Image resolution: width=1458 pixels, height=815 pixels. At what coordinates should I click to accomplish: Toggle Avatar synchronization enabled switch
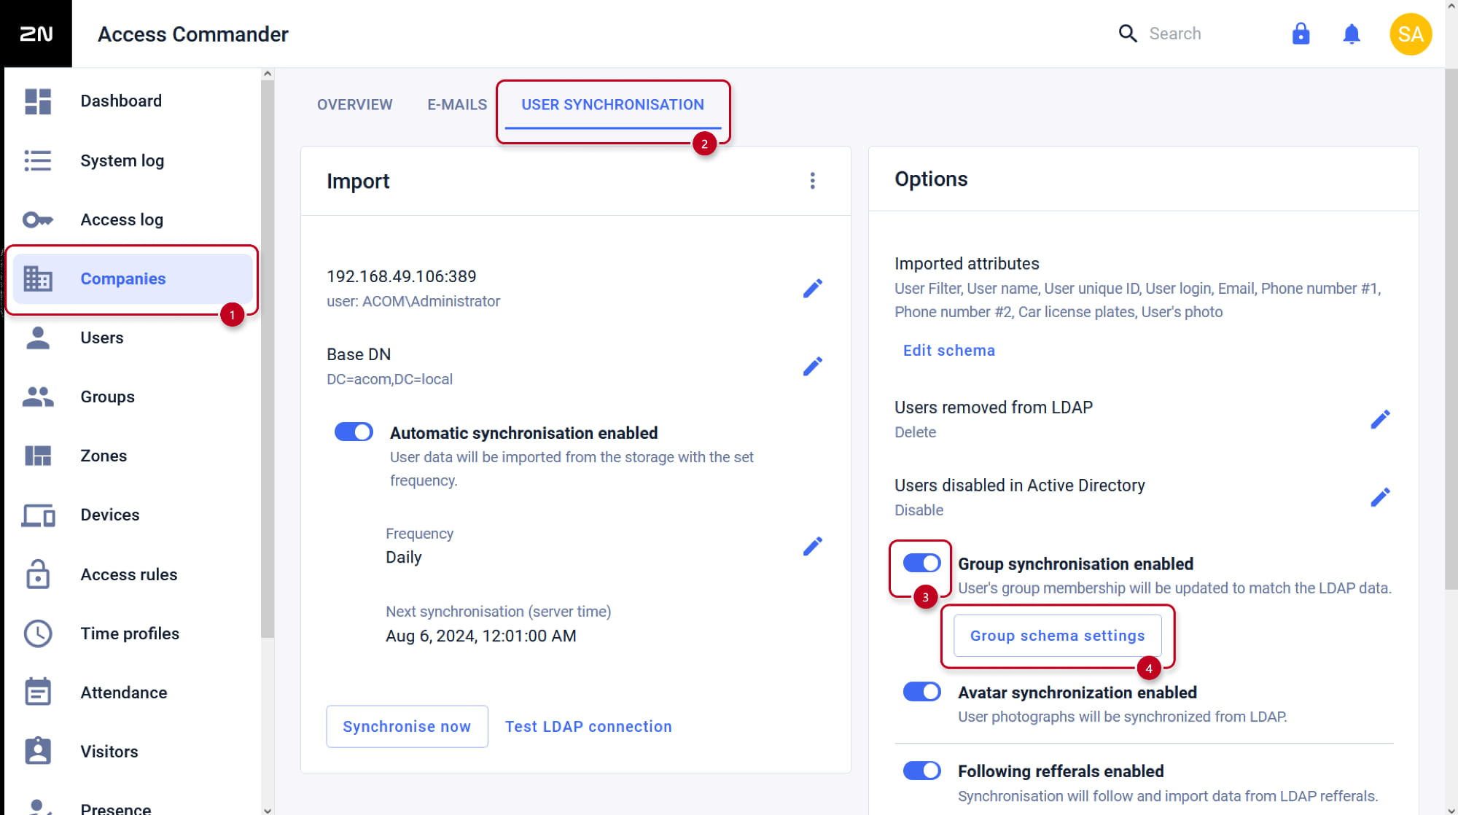[921, 692]
